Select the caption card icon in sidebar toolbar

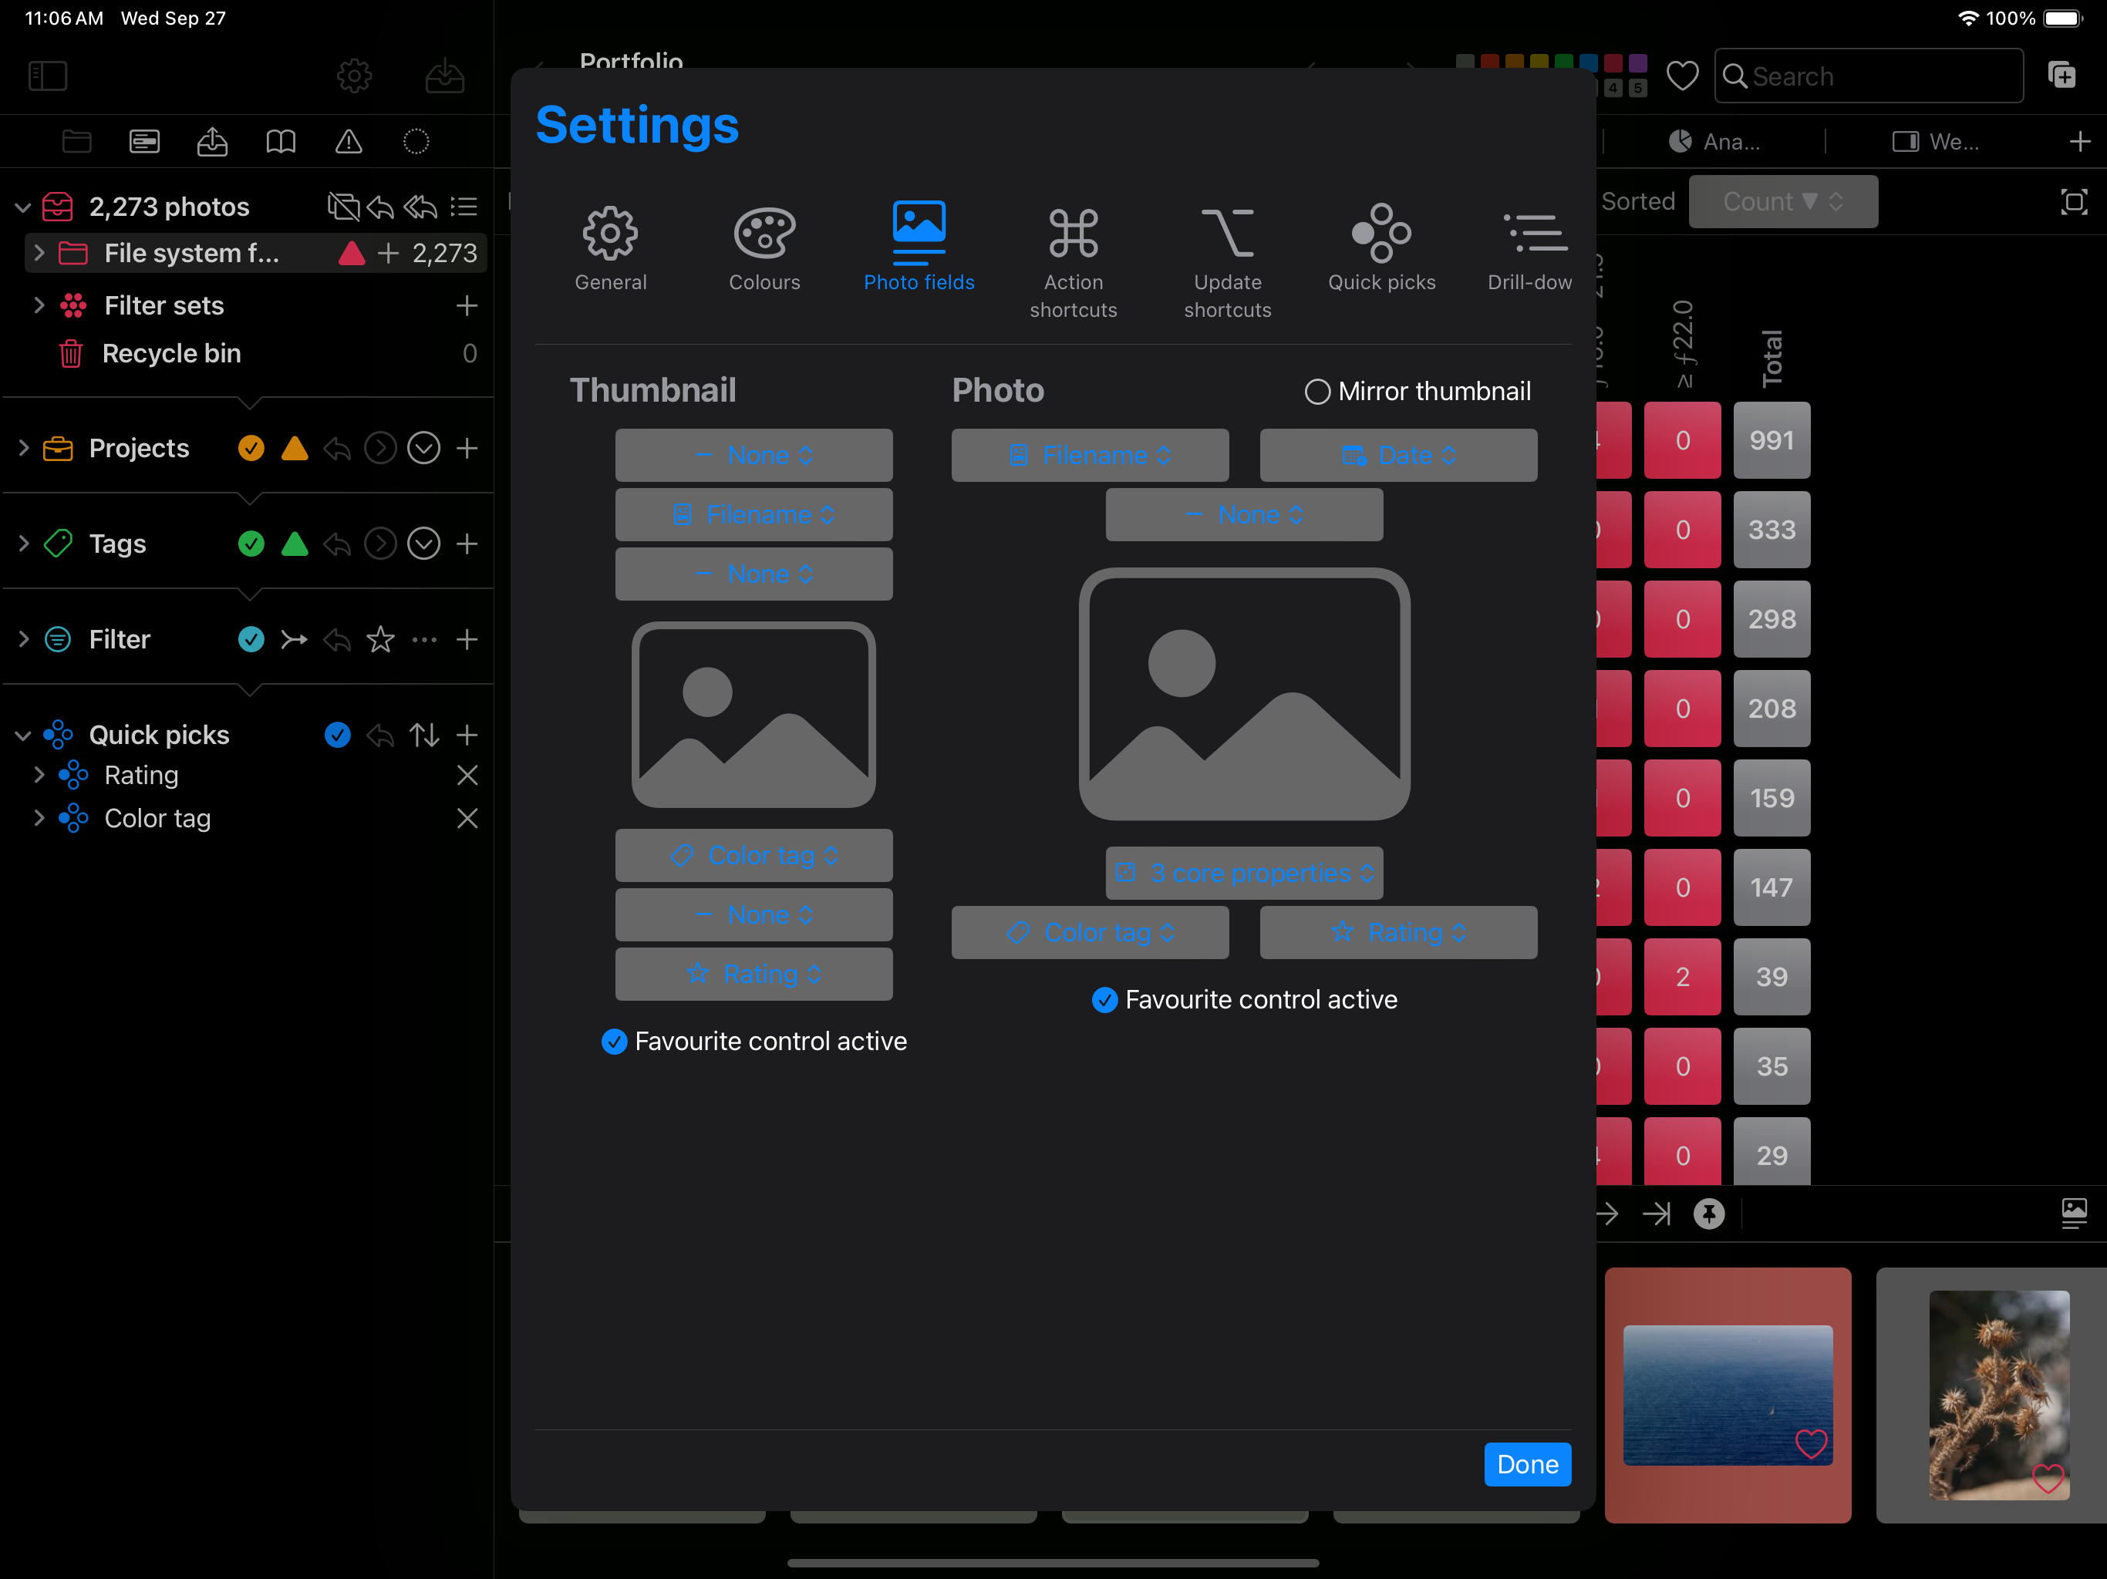coord(145,142)
